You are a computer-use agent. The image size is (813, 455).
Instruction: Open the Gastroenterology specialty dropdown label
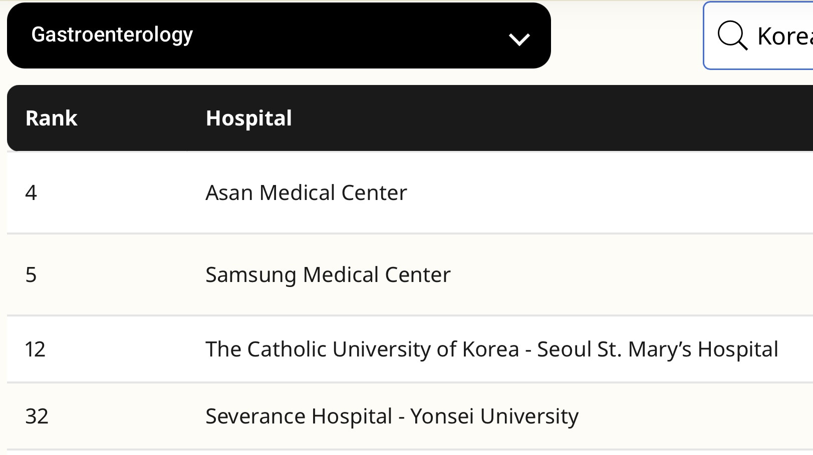112,34
